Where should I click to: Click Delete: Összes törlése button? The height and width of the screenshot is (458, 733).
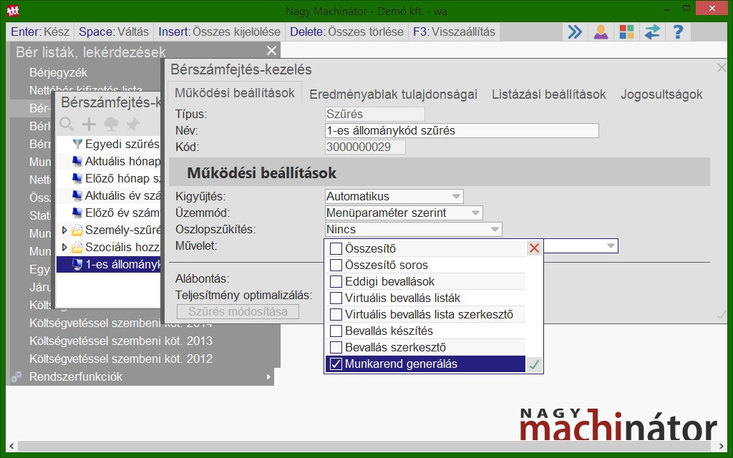(346, 31)
